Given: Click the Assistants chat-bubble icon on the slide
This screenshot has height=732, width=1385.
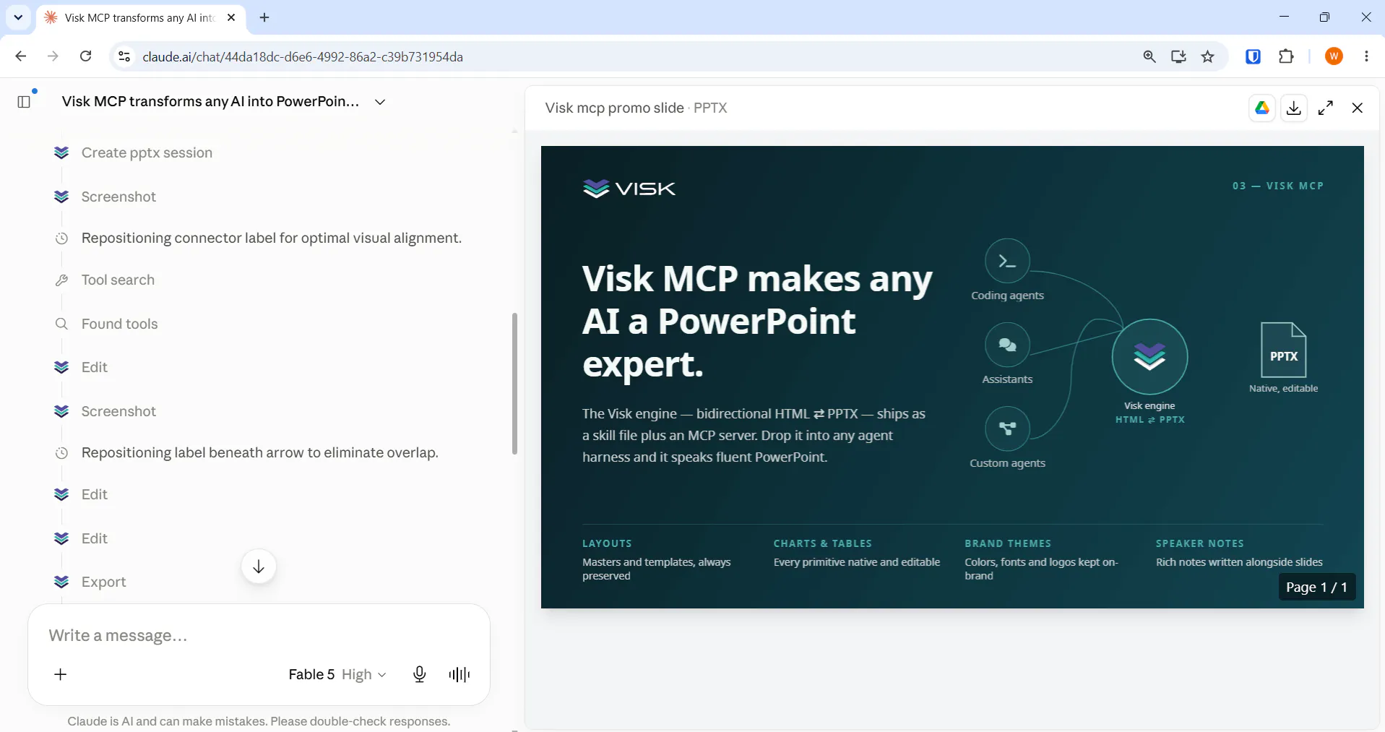Looking at the screenshot, I should tap(1007, 345).
